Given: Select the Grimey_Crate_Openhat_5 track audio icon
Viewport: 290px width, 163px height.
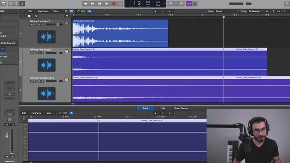Looking at the screenshot, I should tap(46, 94).
